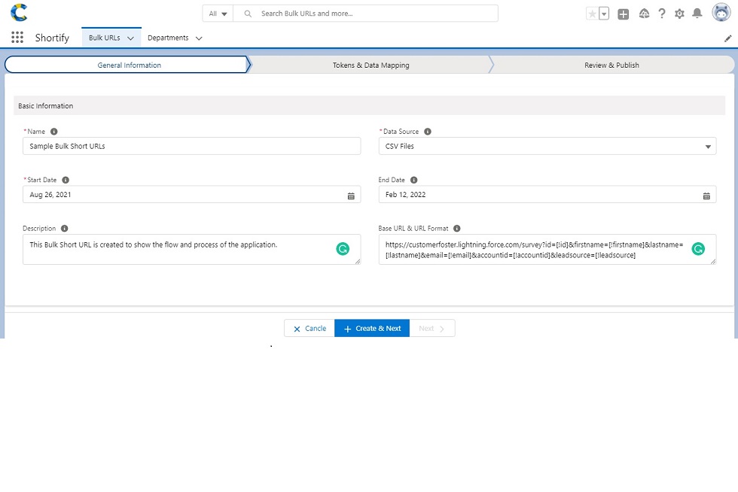Click the user avatar icon
Viewport: 738px width, 492px height.
[x=719, y=14]
